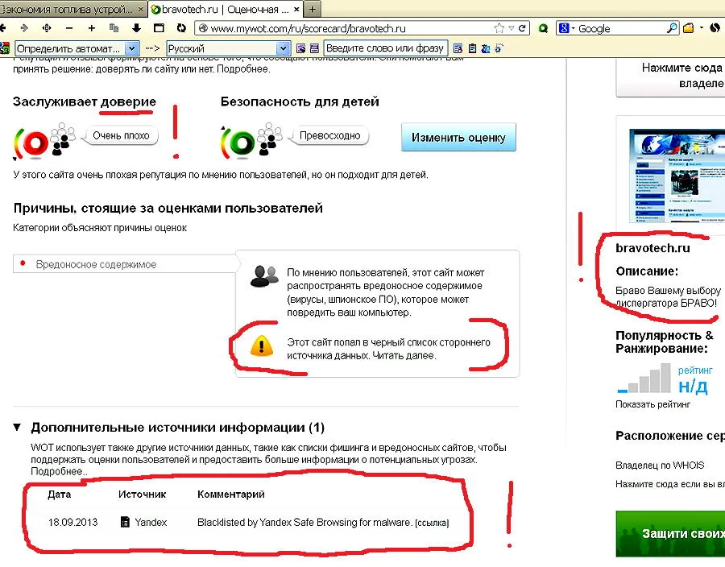
Task: Click the "Введите слово или фразу" input
Action: [x=386, y=48]
